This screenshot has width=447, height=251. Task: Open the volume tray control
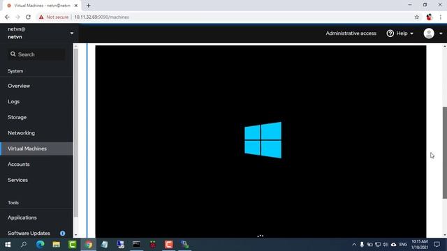386,245
